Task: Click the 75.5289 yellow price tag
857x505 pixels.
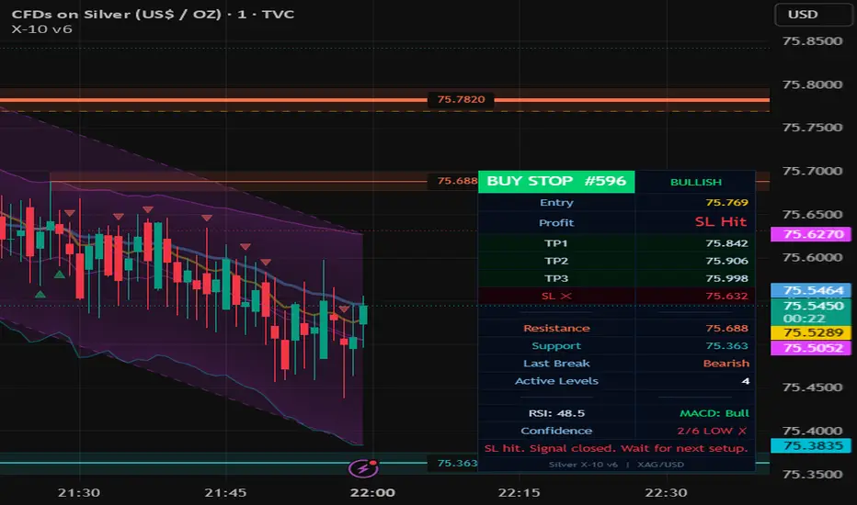Action: (811, 332)
